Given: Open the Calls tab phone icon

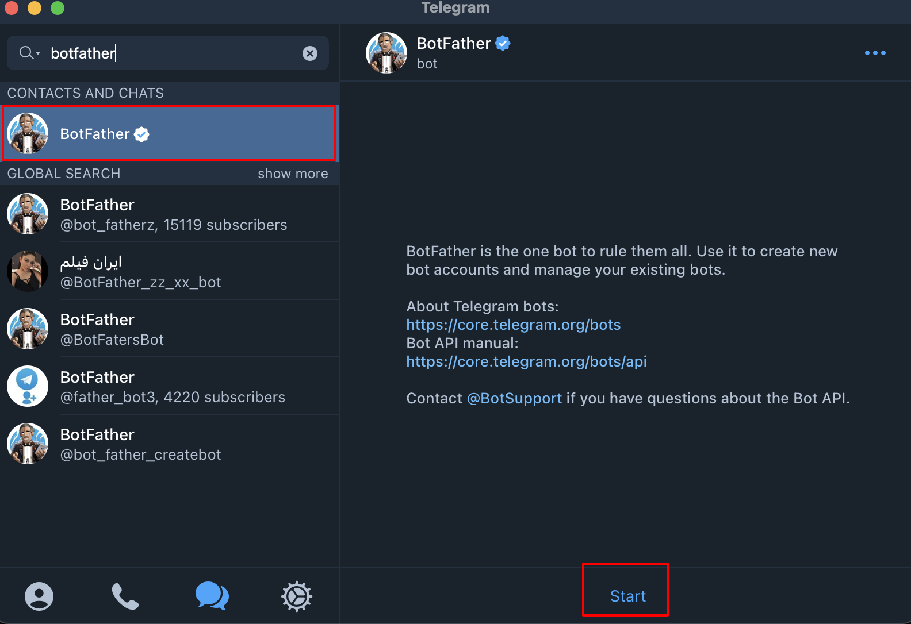Looking at the screenshot, I should pos(125,596).
